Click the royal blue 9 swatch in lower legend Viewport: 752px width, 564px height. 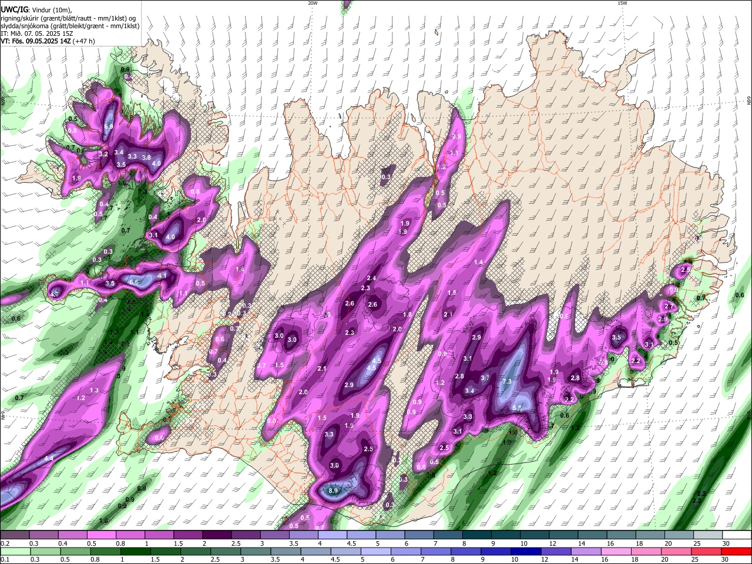coord(496,551)
